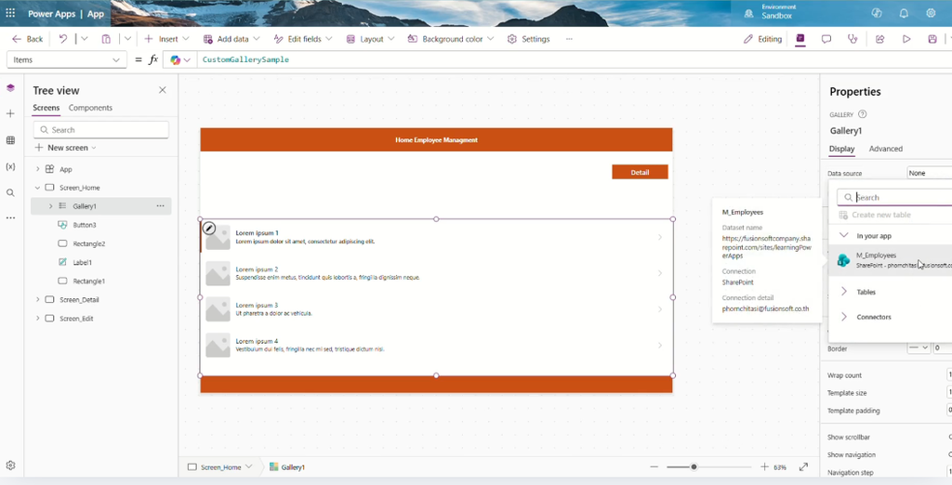The image size is (952, 485).
Task: Click the Detail button on canvas
Action: click(x=640, y=172)
